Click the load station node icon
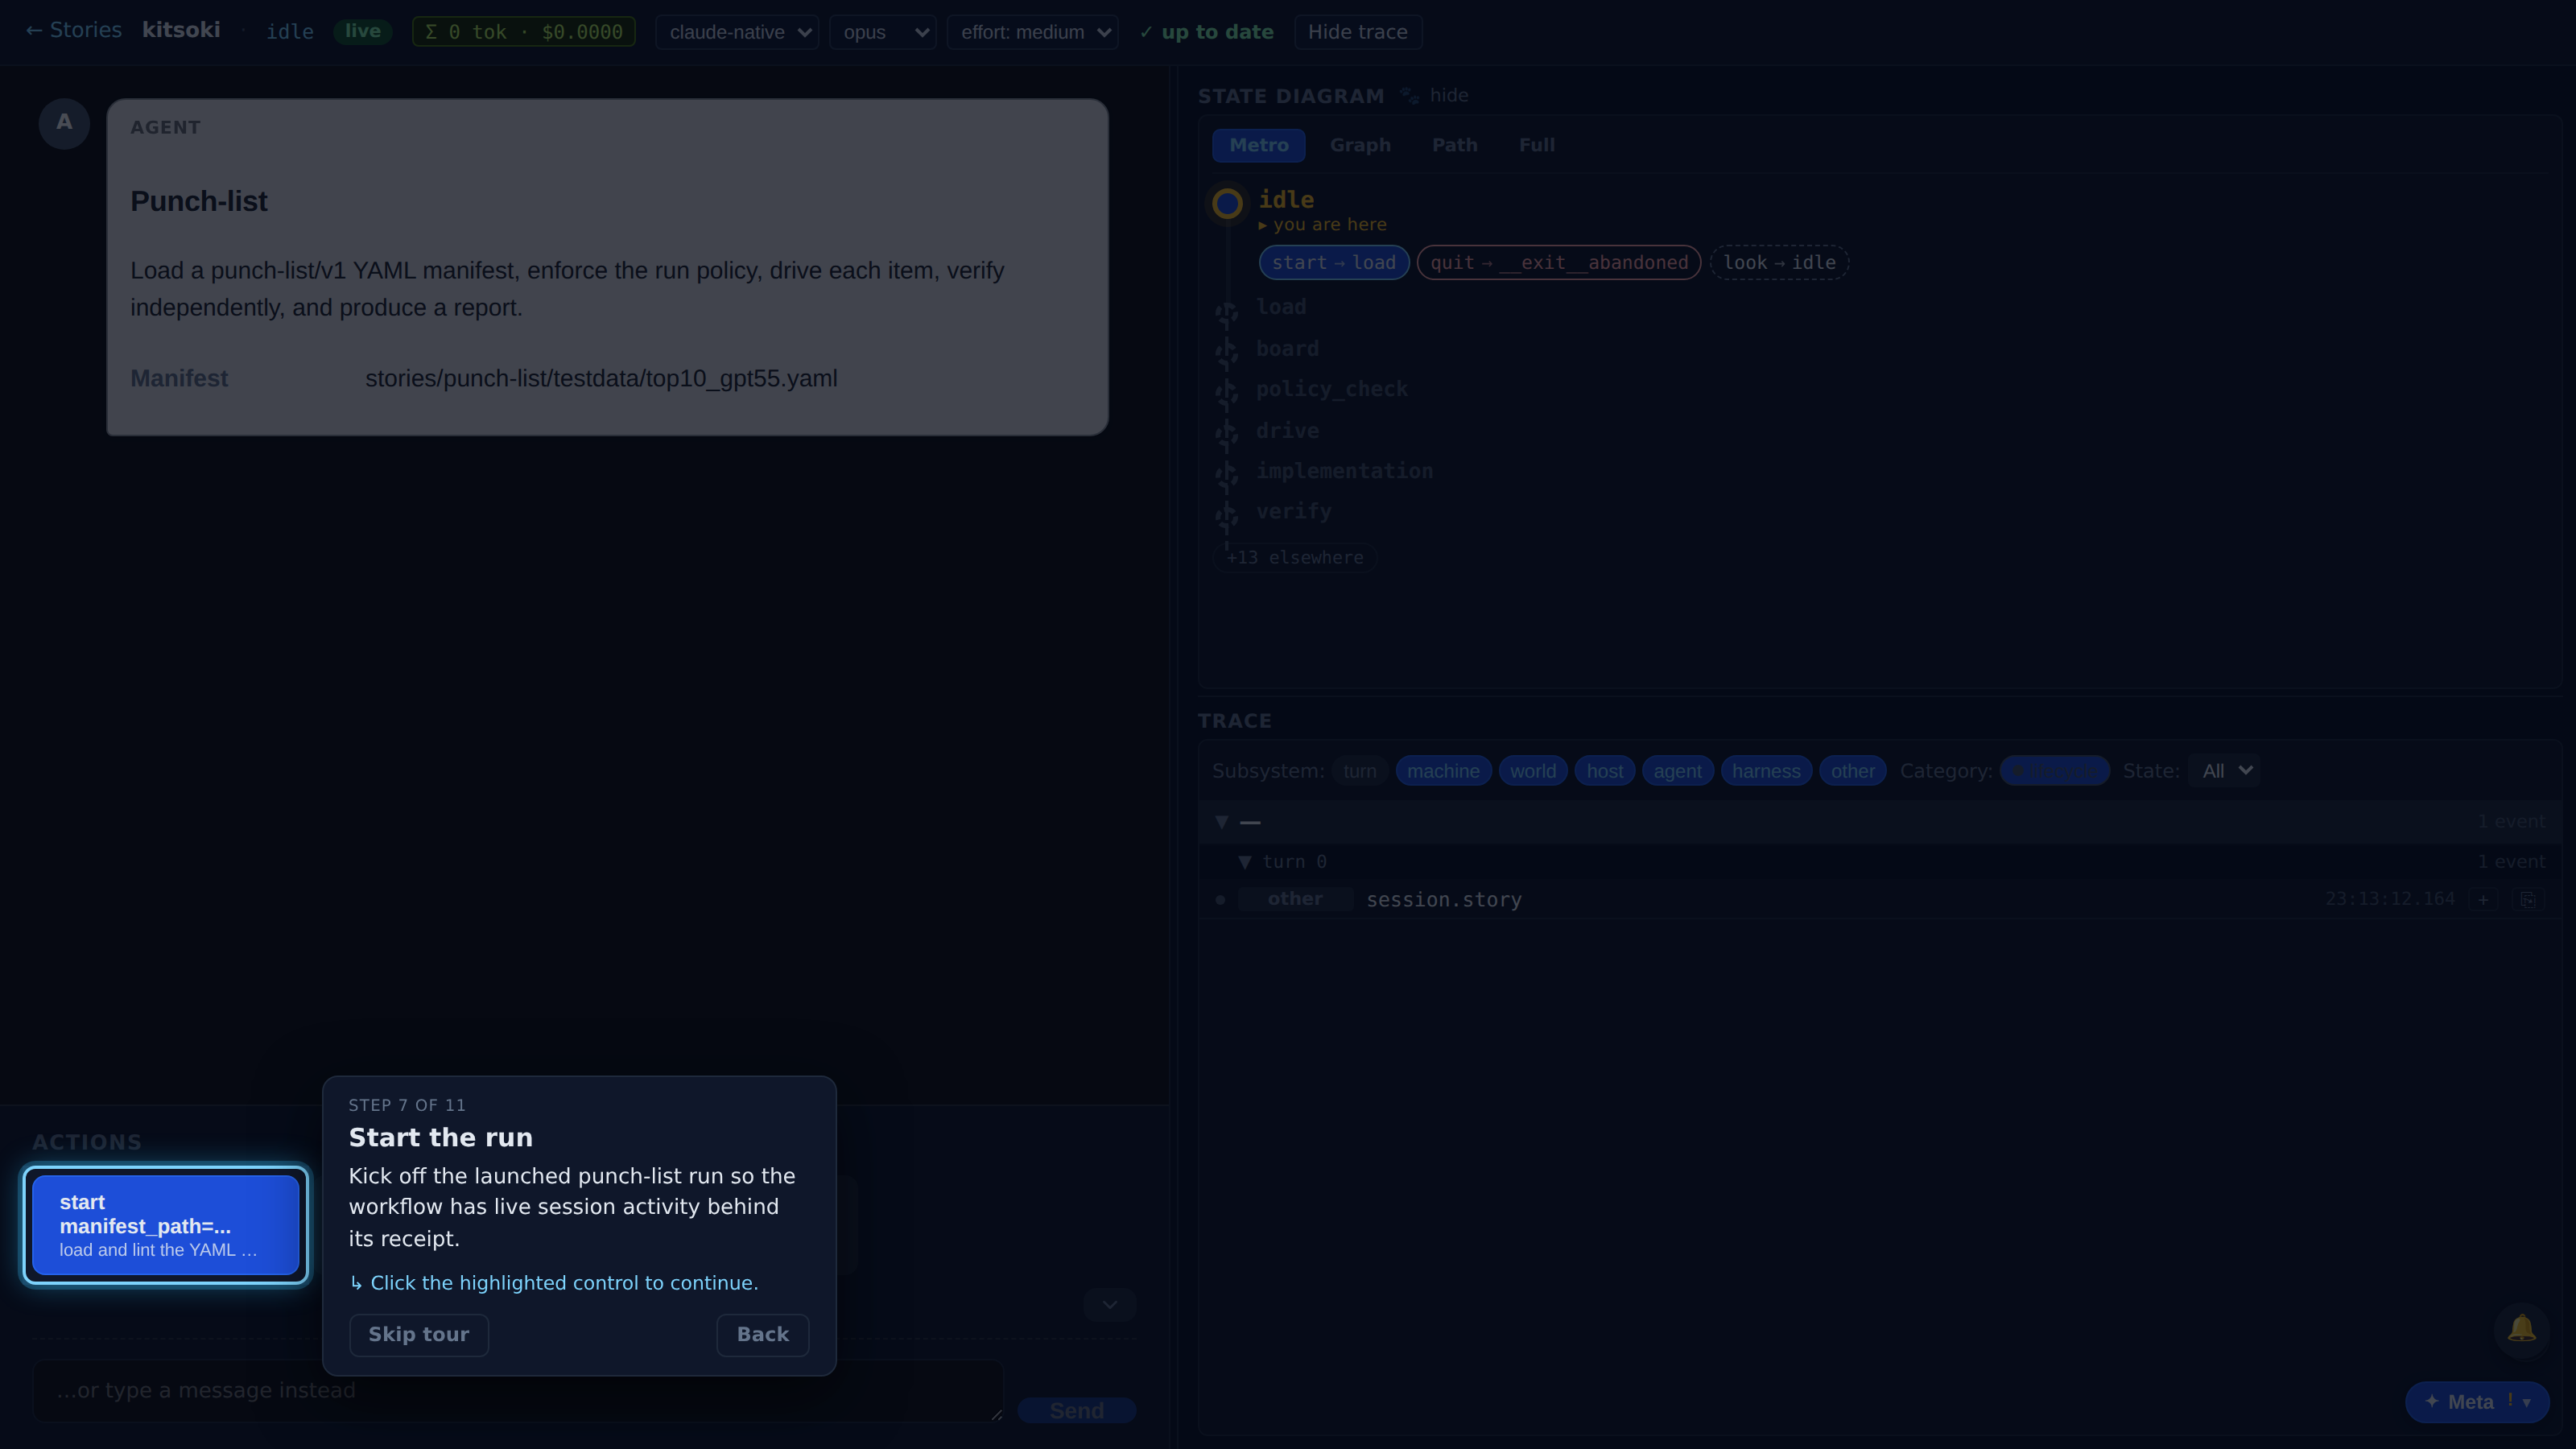The width and height of the screenshot is (2576, 1449). [x=1227, y=313]
